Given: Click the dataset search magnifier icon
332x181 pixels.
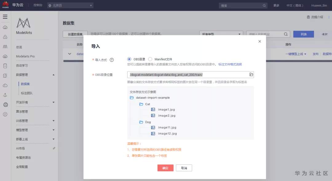Looking at the screenshot, I should [x=286, y=34].
